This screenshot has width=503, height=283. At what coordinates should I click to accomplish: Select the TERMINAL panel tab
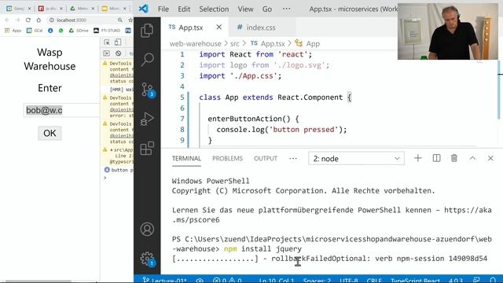coord(186,159)
